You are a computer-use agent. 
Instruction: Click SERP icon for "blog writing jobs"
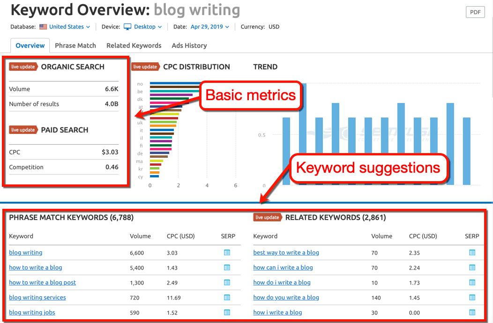[228, 312]
